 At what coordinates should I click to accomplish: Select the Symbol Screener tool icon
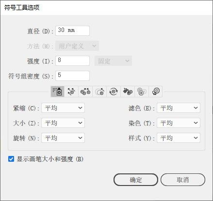tap(142, 92)
